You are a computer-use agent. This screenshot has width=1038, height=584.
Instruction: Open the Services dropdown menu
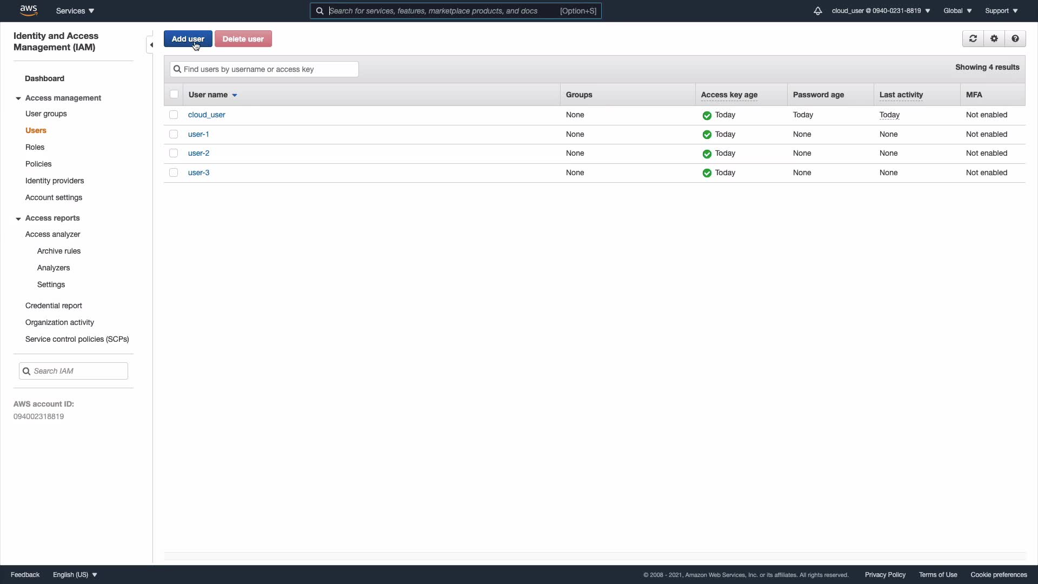tap(75, 11)
